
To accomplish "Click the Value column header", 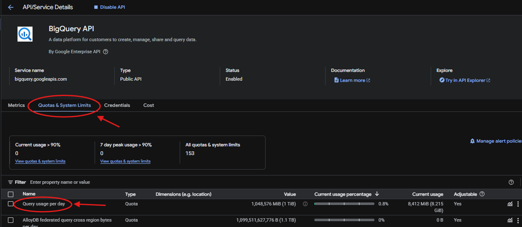I will [x=290, y=194].
